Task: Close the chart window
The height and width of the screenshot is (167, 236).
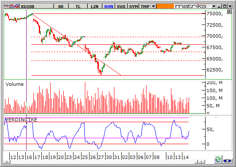Action: 230,6
